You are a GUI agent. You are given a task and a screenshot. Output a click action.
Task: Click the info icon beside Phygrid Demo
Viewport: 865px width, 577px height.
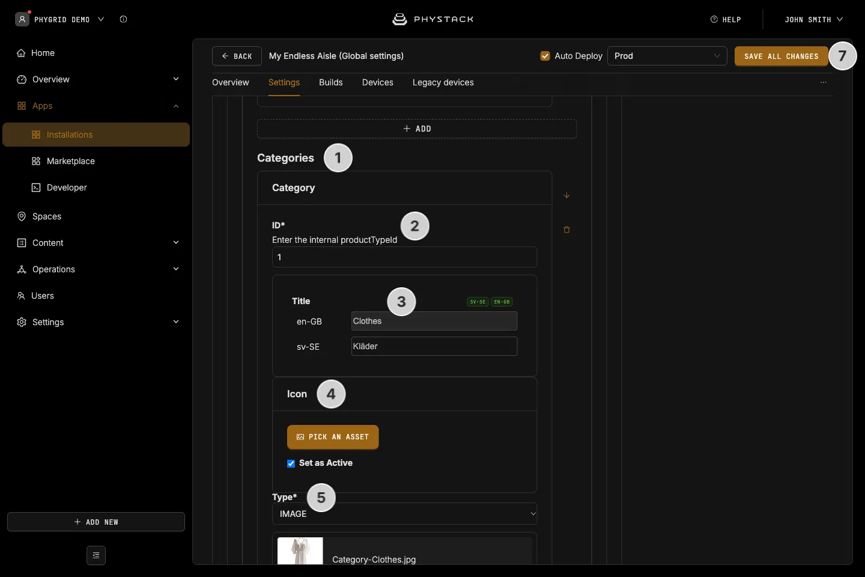coord(123,19)
